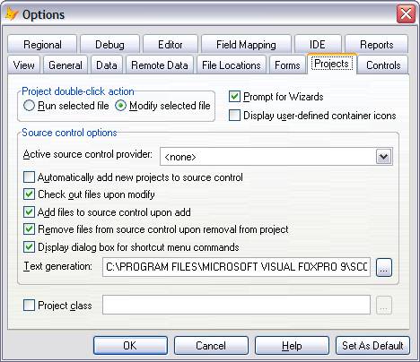Open the Field Mapping tab
This screenshot has width=420, height=362.
click(246, 45)
